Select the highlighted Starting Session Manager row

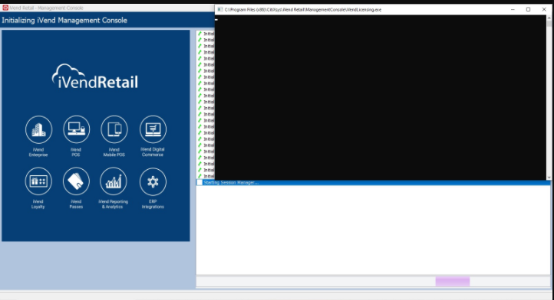(x=373, y=183)
